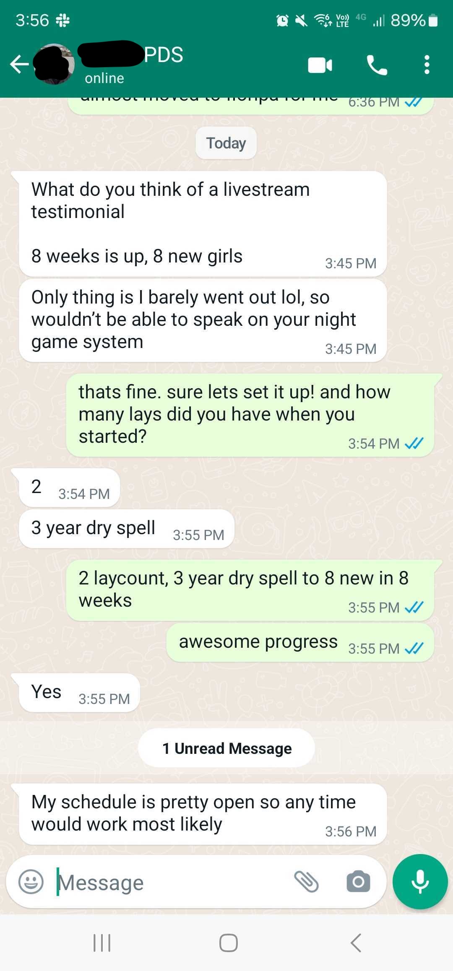453x971 pixels.
Task: Select 'My schedule is pretty open' message
Action: click(x=203, y=814)
